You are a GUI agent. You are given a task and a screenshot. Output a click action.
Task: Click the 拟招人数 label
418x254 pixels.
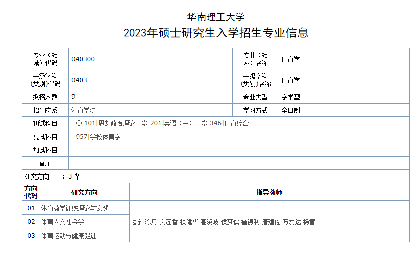(45, 97)
